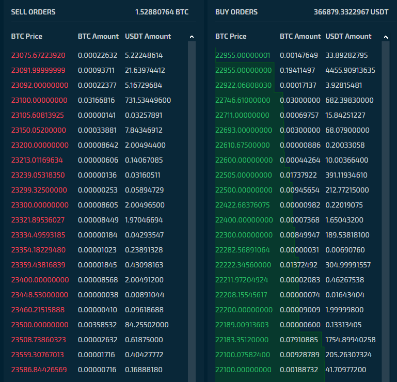The height and width of the screenshot is (382, 397).
Task: Select buy order priced 22100.07582400
Action: pos(298,355)
